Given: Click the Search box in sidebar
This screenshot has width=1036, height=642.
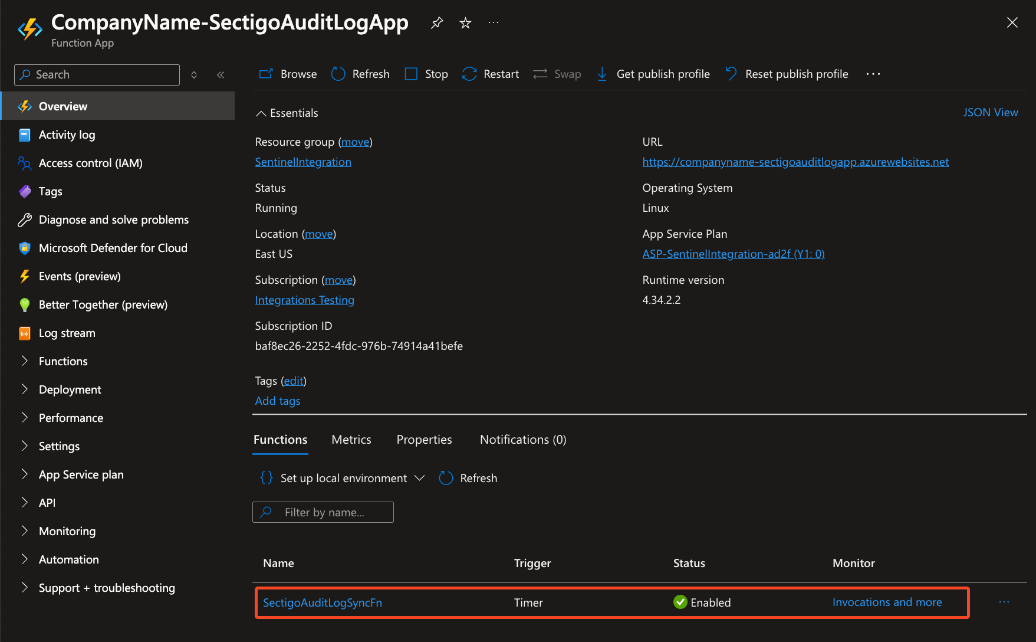Looking at the screenshot, I should pyautogui.click(x=97, y=75).
